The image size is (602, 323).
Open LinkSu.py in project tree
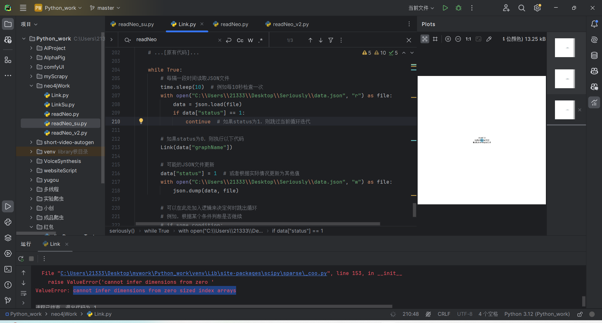tap(63, 105)
